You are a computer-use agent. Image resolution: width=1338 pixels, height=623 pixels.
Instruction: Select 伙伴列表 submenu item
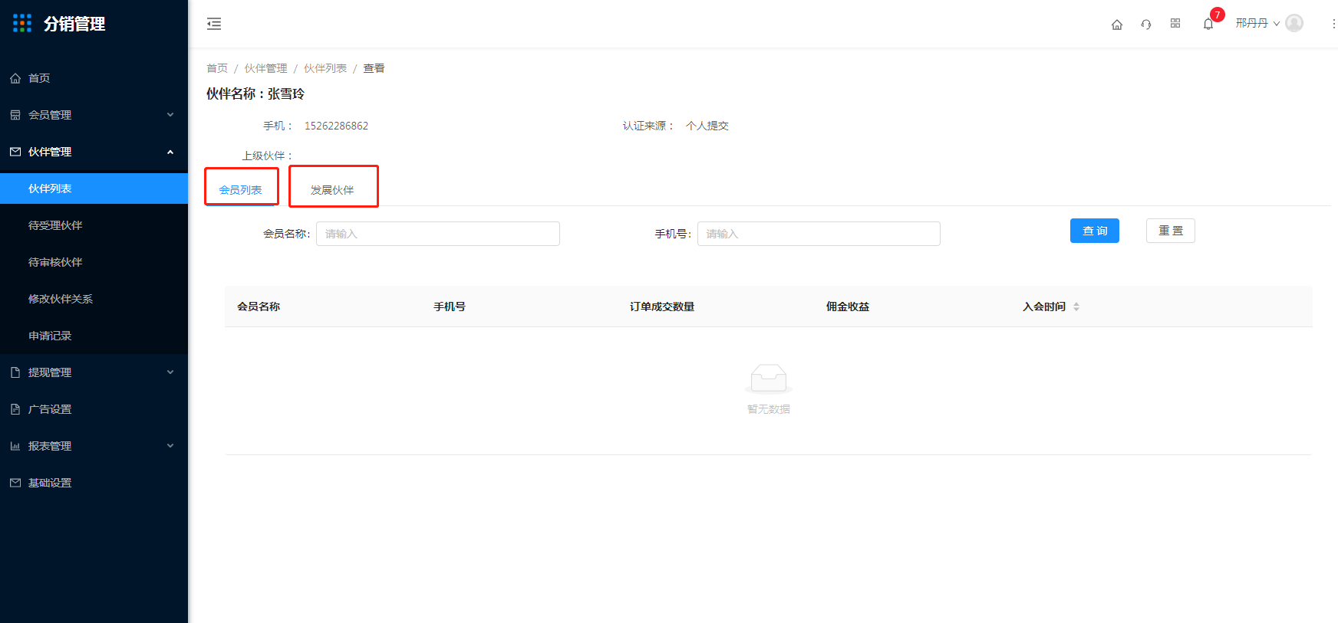94,189
